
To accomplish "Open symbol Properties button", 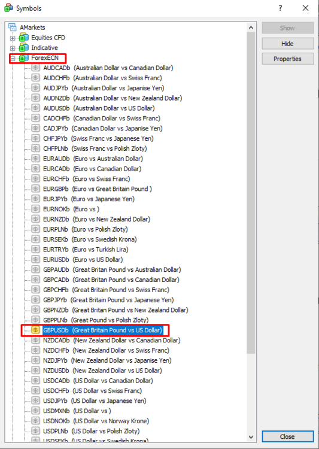I will (287, 59).
